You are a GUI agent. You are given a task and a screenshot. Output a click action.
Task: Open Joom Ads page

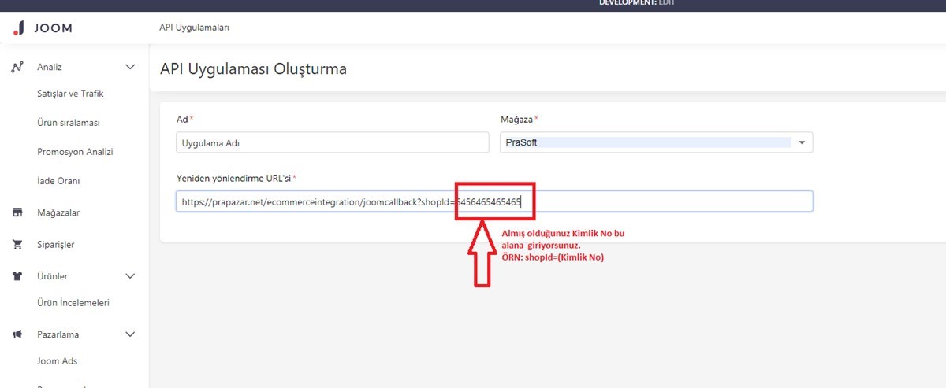coord(57,361)
